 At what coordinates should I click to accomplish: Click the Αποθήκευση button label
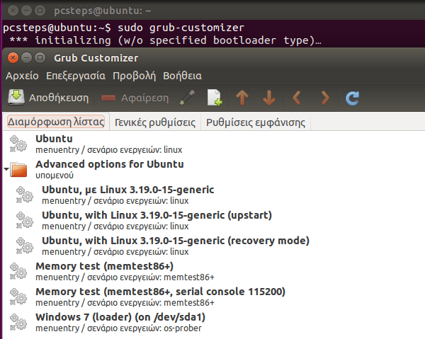tap(59, 98)
